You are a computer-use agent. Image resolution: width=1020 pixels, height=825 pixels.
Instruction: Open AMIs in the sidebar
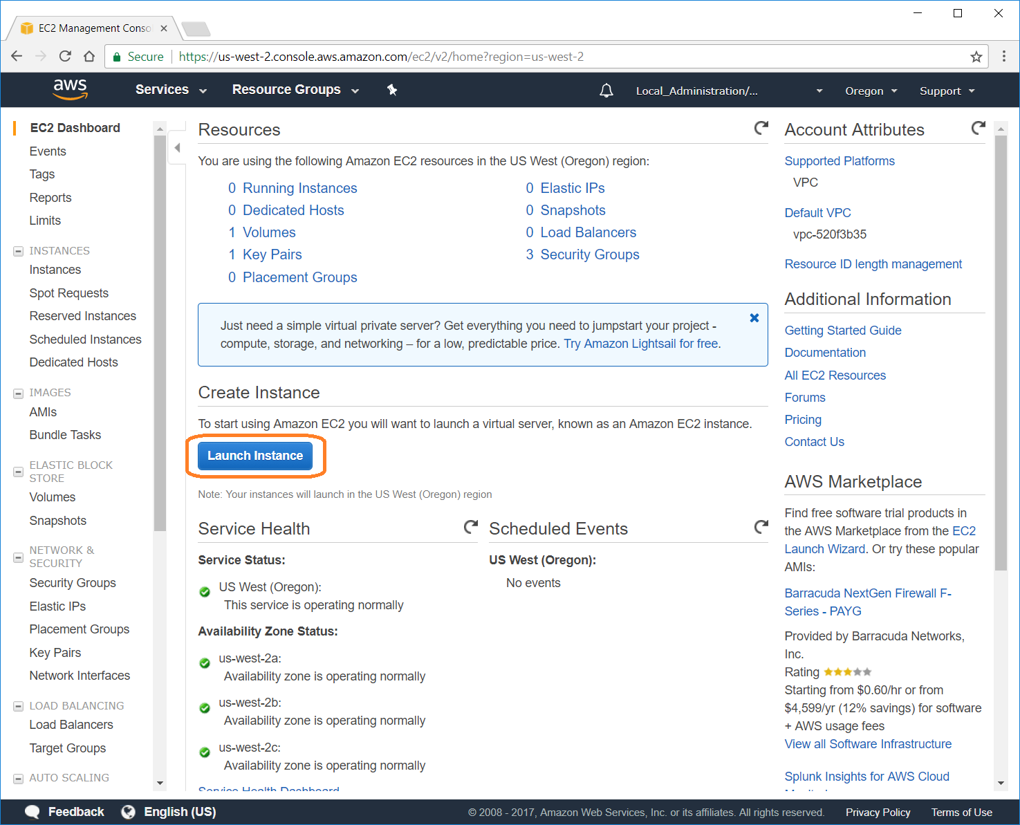coord(43,412)
